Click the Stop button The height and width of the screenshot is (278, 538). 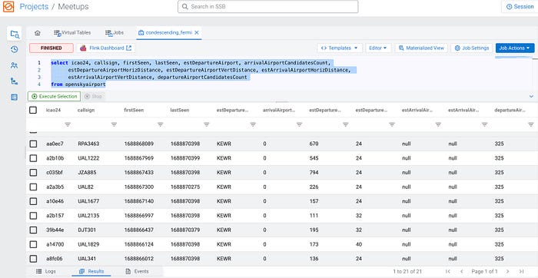pos(93,97)
